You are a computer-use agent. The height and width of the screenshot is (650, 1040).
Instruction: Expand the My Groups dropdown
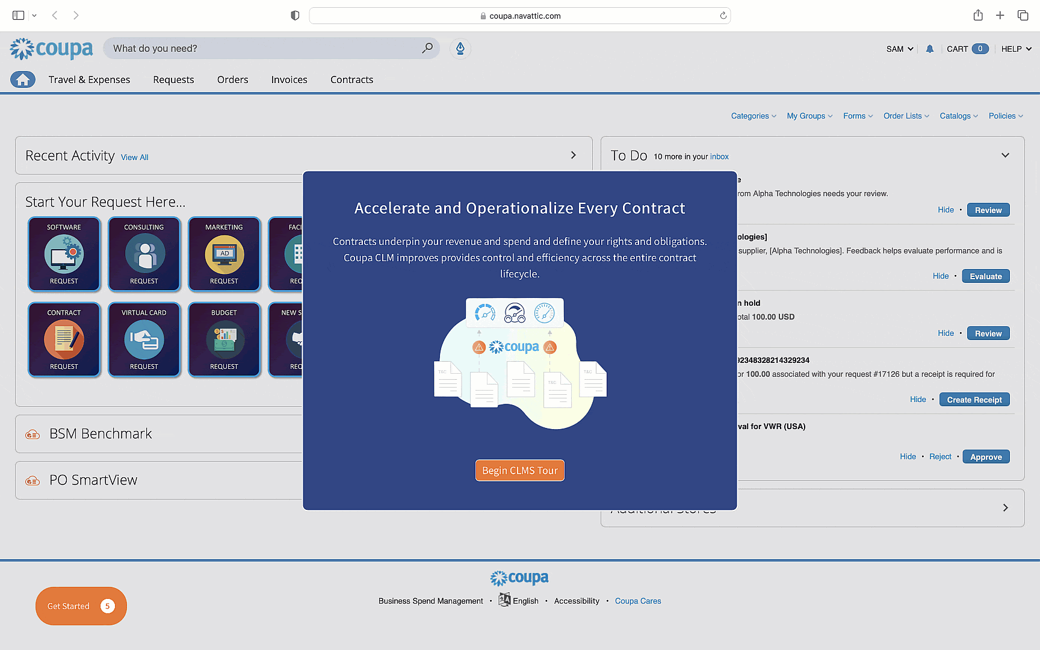[x=809, y=116]
